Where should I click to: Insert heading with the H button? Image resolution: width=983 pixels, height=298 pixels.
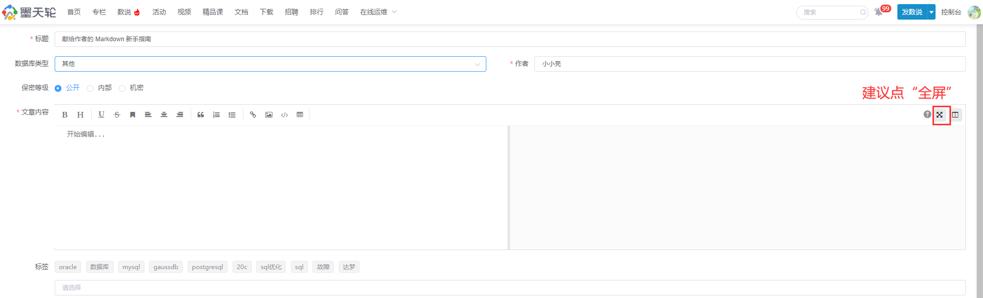pos(80,114)
